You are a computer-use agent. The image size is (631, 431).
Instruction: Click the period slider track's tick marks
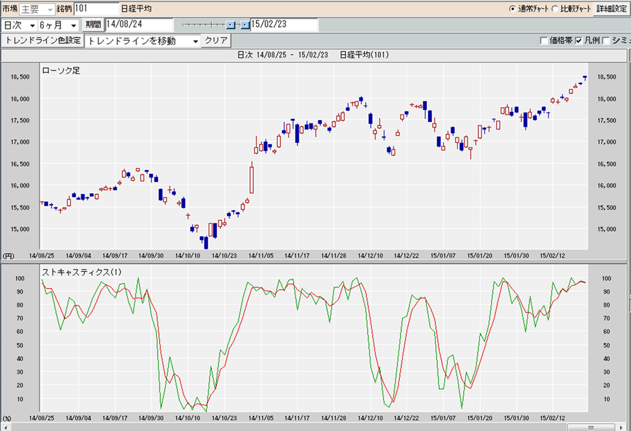tap(203, 25)
